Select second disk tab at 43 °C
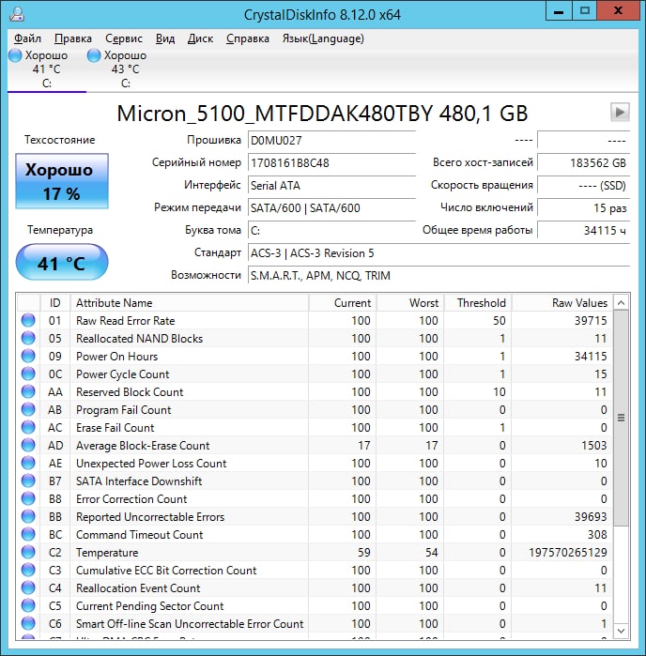 coord(125,69)
